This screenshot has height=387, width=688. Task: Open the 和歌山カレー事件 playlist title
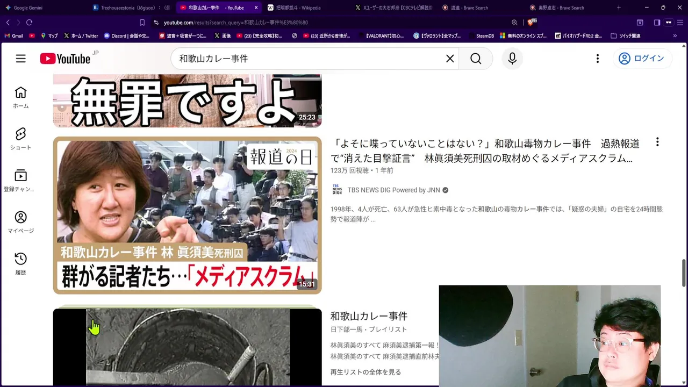pos(369,316)
